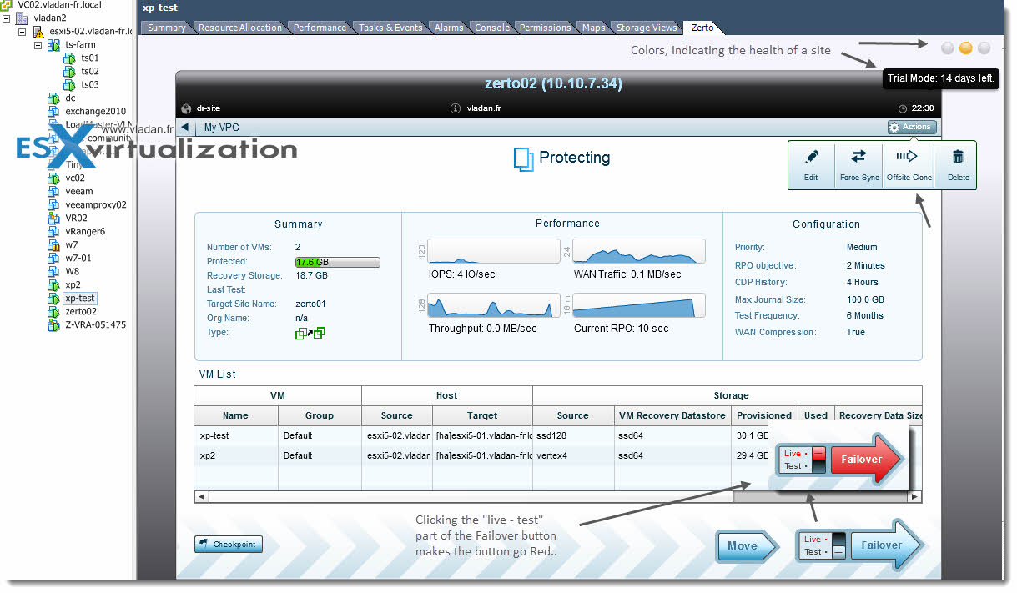Select veeamproxy02 in the inventory tree
The image size is (1017, 593).
coord(96,205)
